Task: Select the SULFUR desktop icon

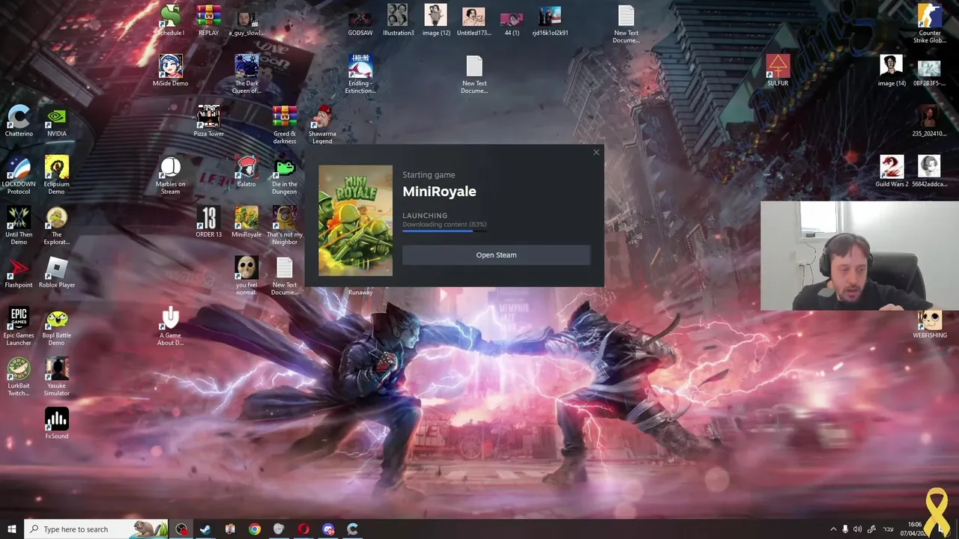Action: click(778, 70)
